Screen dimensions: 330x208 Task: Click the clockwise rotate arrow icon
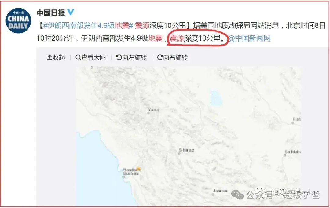click(160, 57)
